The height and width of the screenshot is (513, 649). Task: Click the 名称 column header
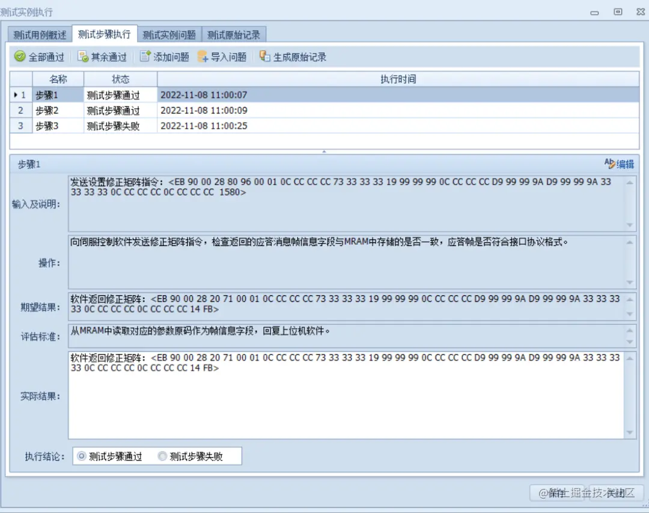(x=58, y=79)
